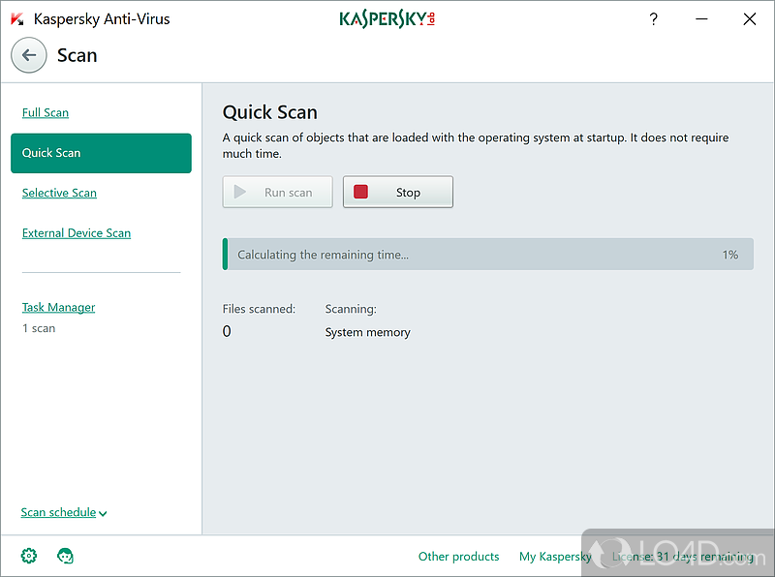Switch to Selective Scan
The image size is (775, 577).
[x=59, y=193]
